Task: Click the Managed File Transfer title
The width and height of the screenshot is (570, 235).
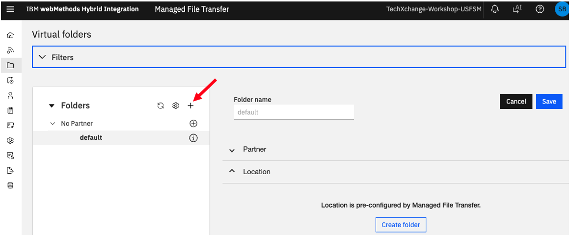Action: (192, 9)
